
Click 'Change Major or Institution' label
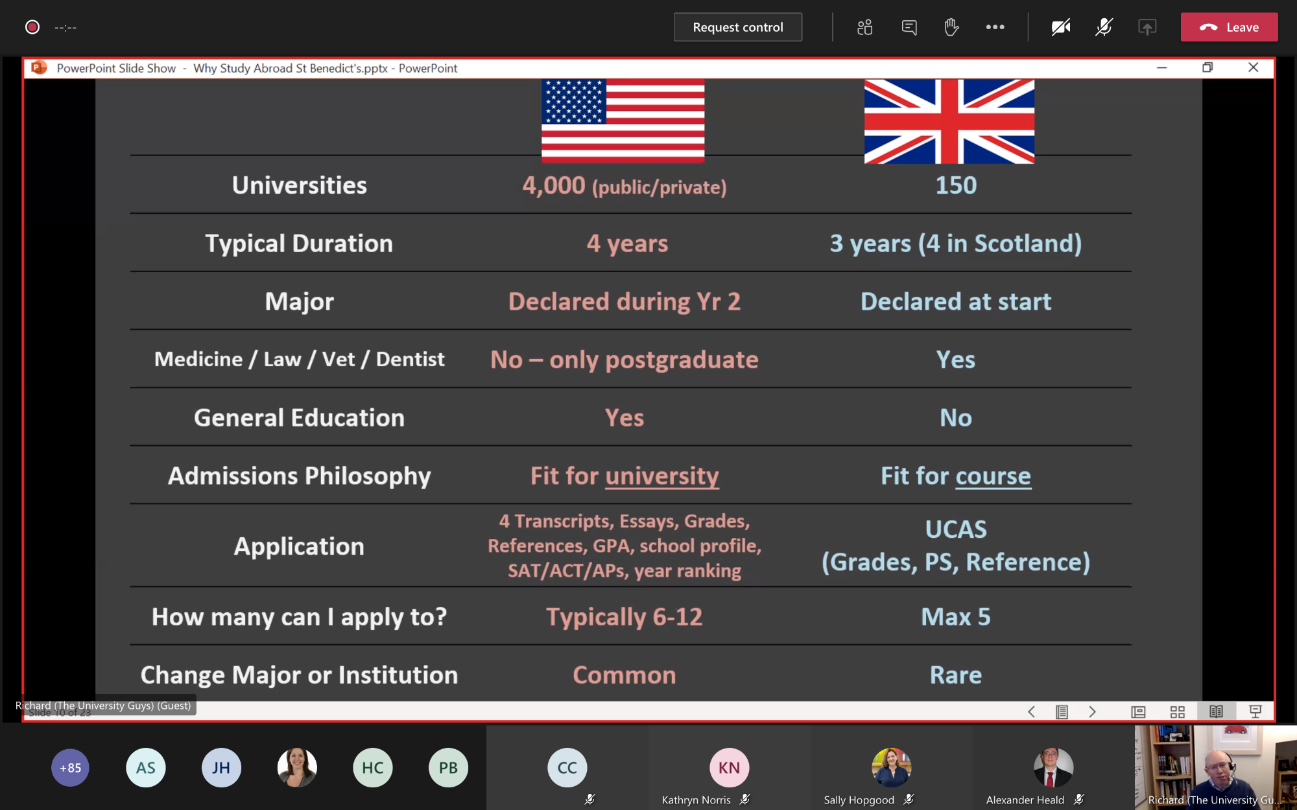pos(300,675)
